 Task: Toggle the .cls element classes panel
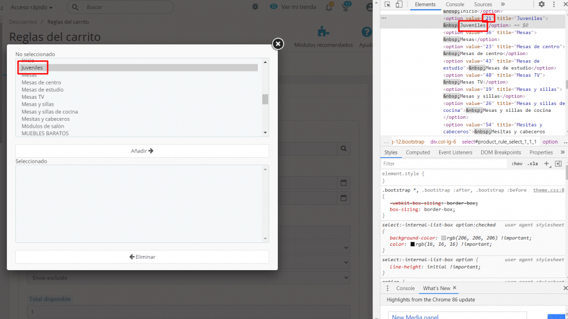pos(533,163)
